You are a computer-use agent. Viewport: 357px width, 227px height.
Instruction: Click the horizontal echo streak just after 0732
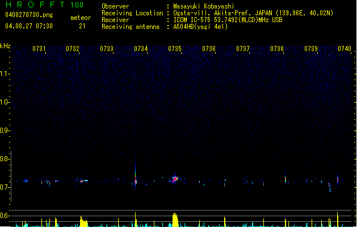(x=84, y=181)
